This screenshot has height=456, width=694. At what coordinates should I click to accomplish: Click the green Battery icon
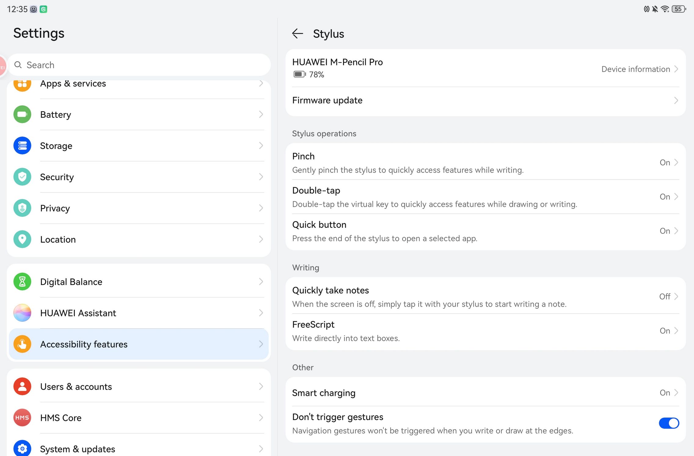(x=22, y=115)
